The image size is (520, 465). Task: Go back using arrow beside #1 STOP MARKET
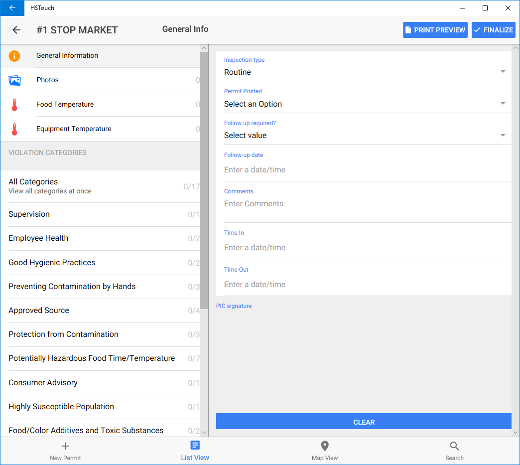coord(16,30)
